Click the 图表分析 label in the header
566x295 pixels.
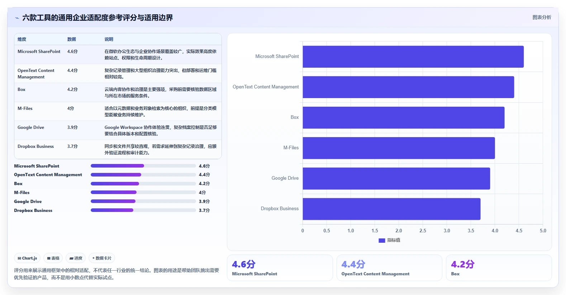[542, 17]
